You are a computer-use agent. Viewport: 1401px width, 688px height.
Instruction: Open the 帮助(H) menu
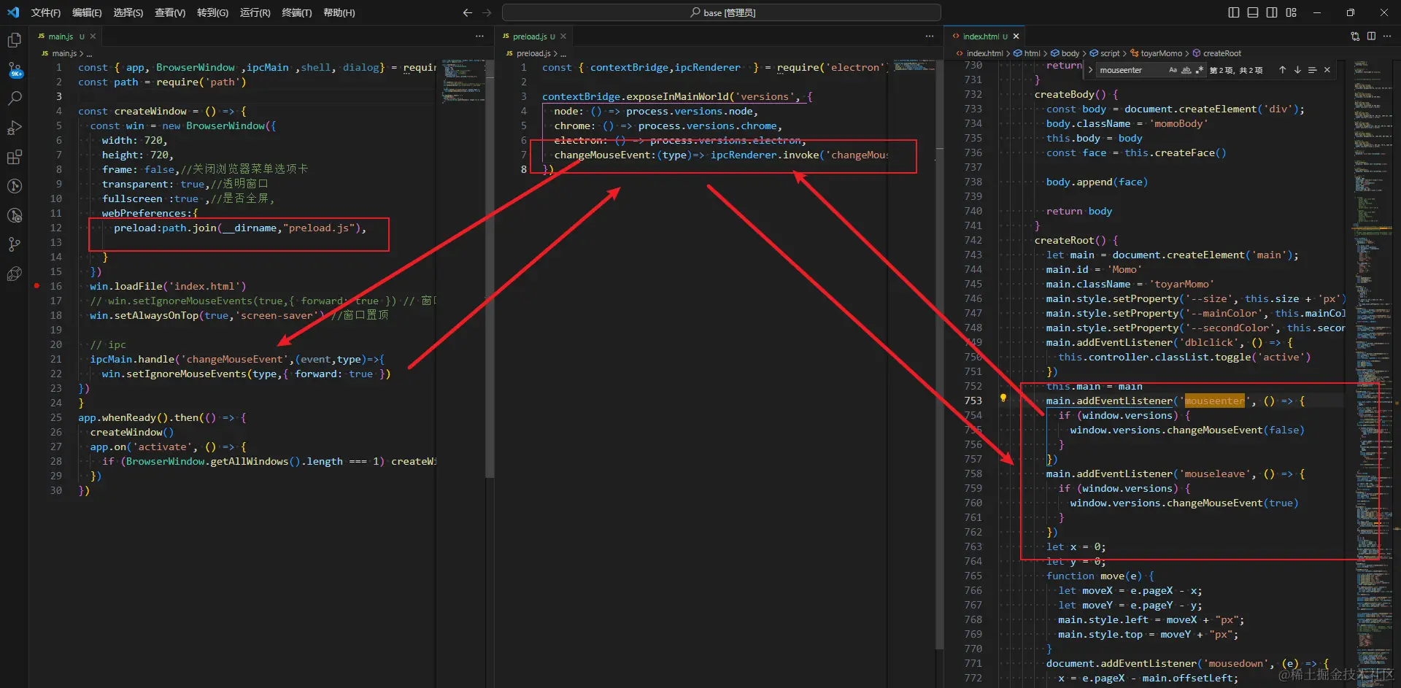point(339,12)
